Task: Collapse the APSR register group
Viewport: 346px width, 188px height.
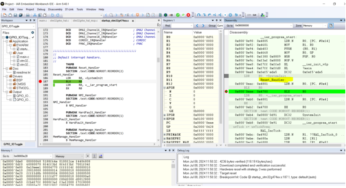Action: click(x=165, y=88)
